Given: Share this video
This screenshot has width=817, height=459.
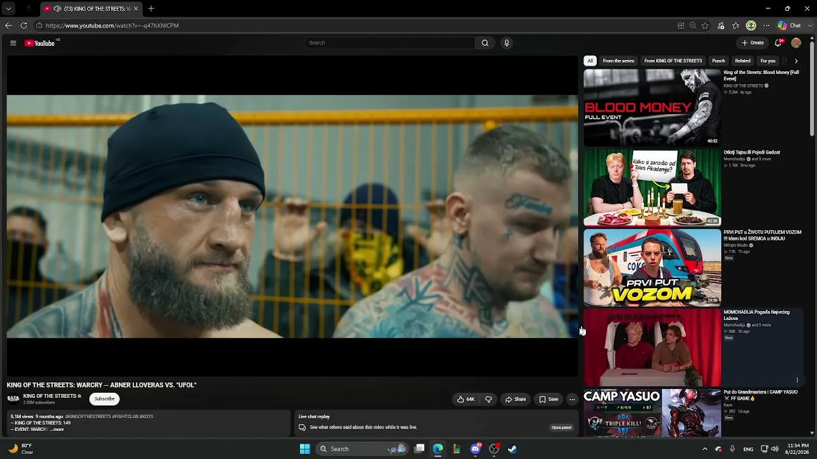Looking at the screenshot, I should (x=515, y=399).
